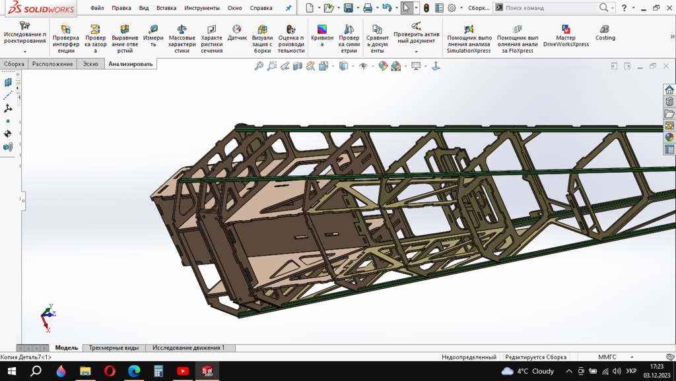Click the coordinate system tool in left toolbar

[8, 108]
